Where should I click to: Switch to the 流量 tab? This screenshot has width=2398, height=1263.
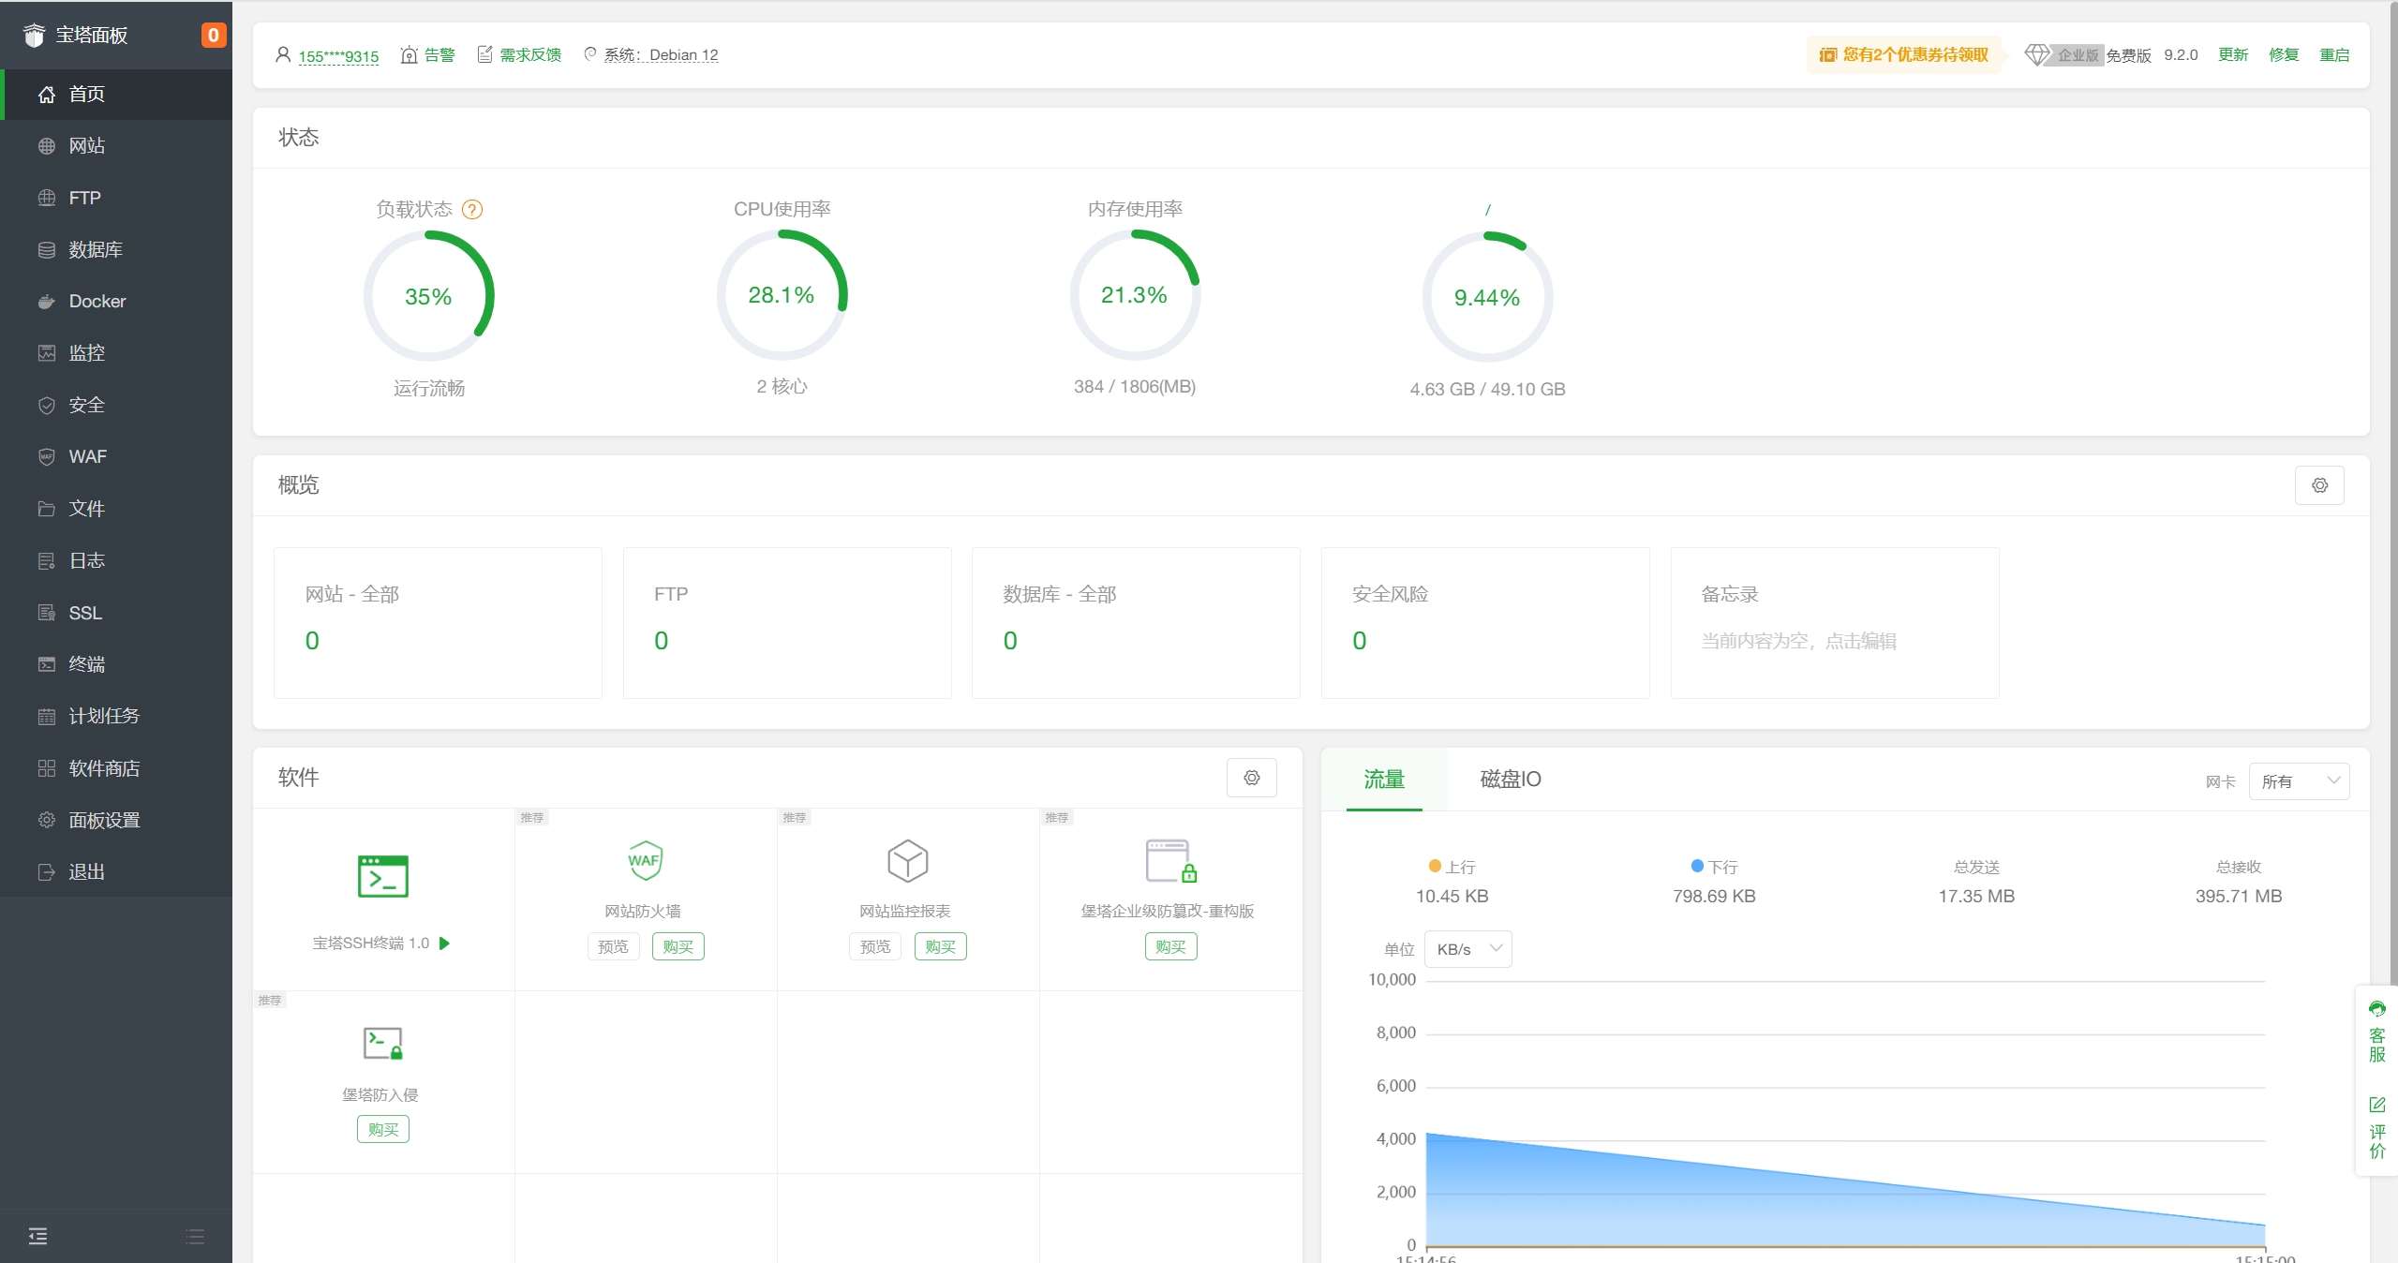1384,780
